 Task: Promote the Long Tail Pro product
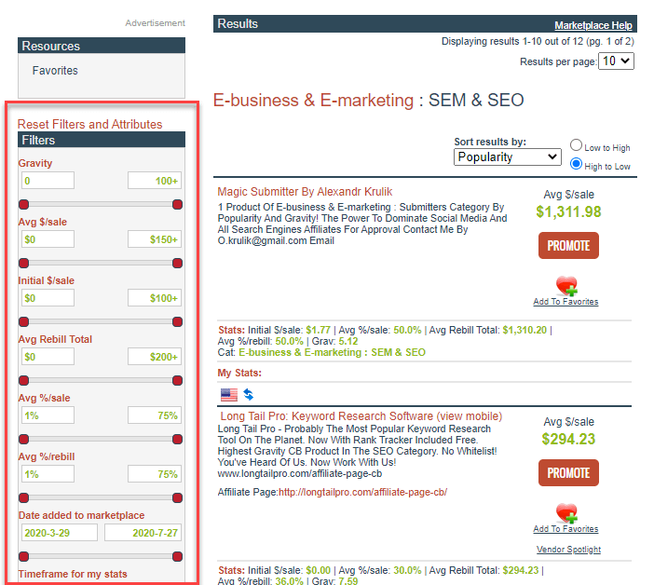pos(568,473)
